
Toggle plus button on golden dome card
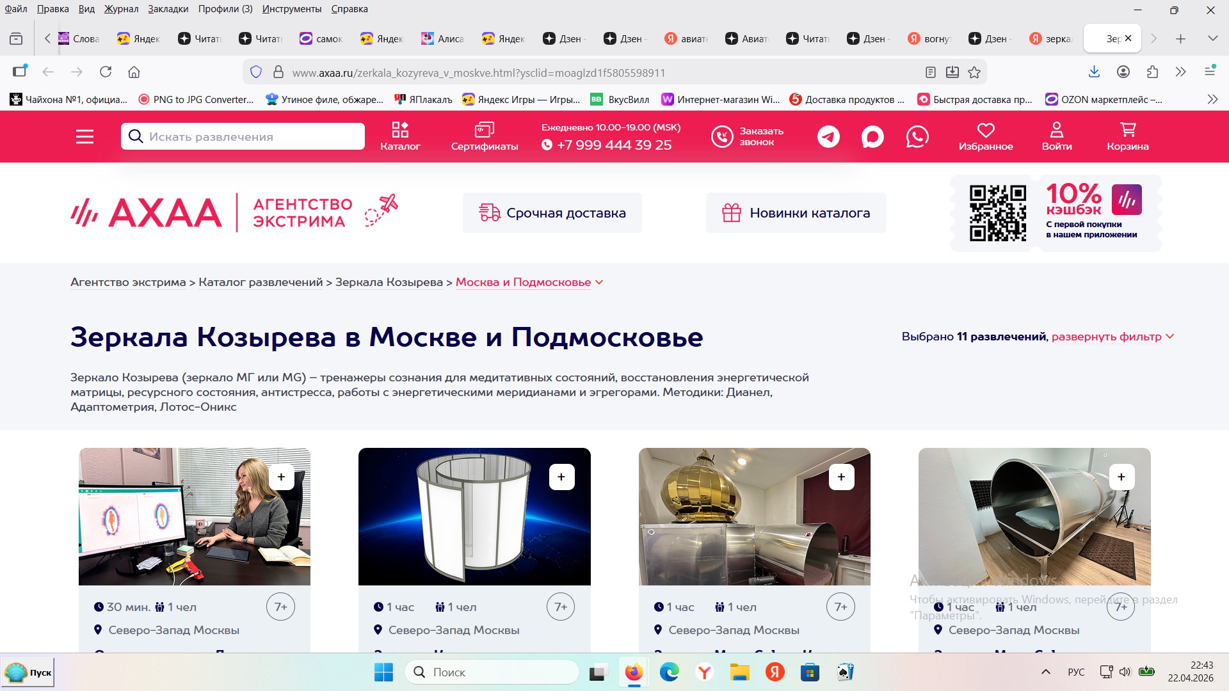pos(841,477)
